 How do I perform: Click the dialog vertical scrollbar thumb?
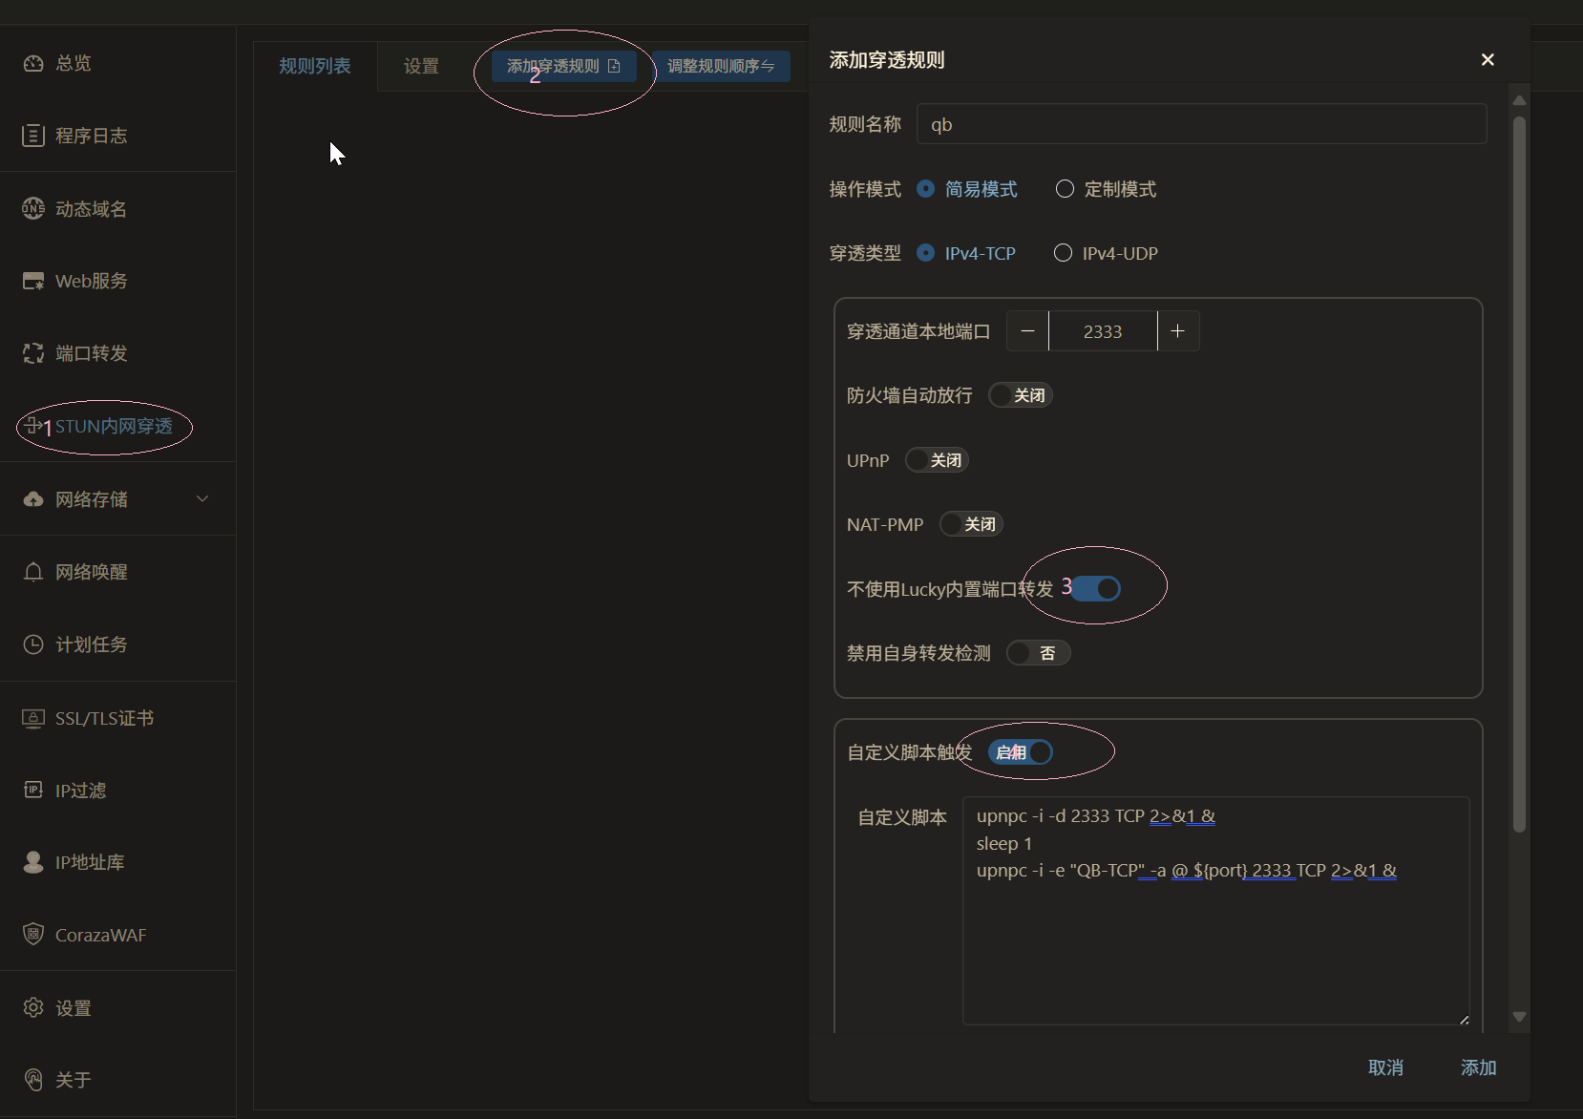[x=1519, y=475]
